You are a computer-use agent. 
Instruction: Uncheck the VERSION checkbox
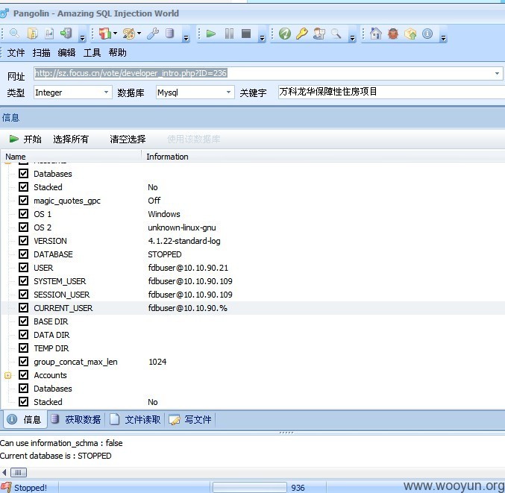click(x=23, y=241)
